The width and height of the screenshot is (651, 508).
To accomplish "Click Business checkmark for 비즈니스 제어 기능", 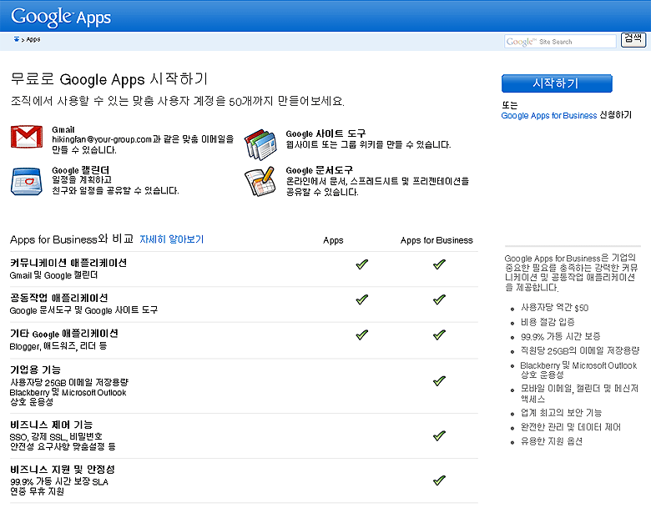I will pos(439,435).
